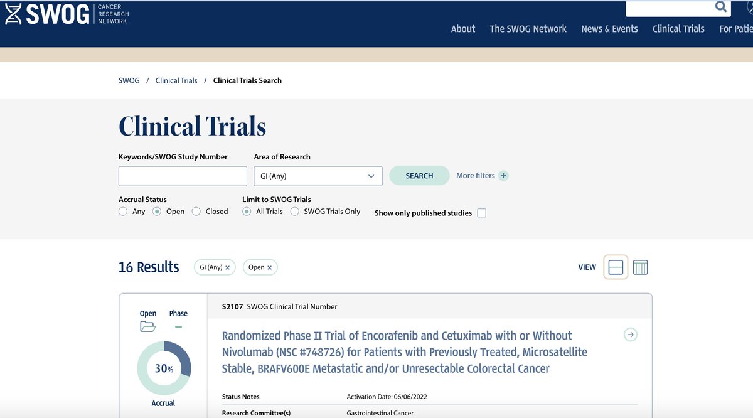Image resolution: width=753 pixels, height=418 pixels.
Task: Follow the SWOG breadcrumb link
Action: click(x=129, y=80)
